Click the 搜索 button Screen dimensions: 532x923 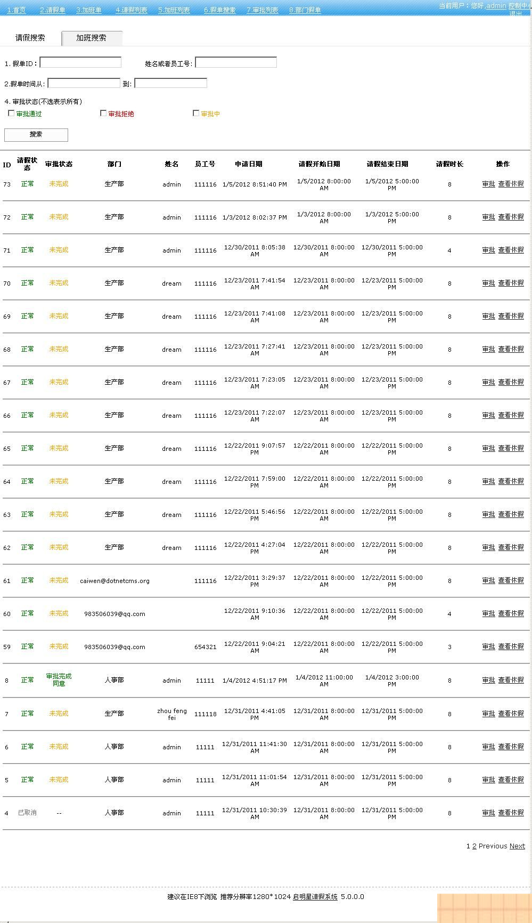click(x=36, y=135)
